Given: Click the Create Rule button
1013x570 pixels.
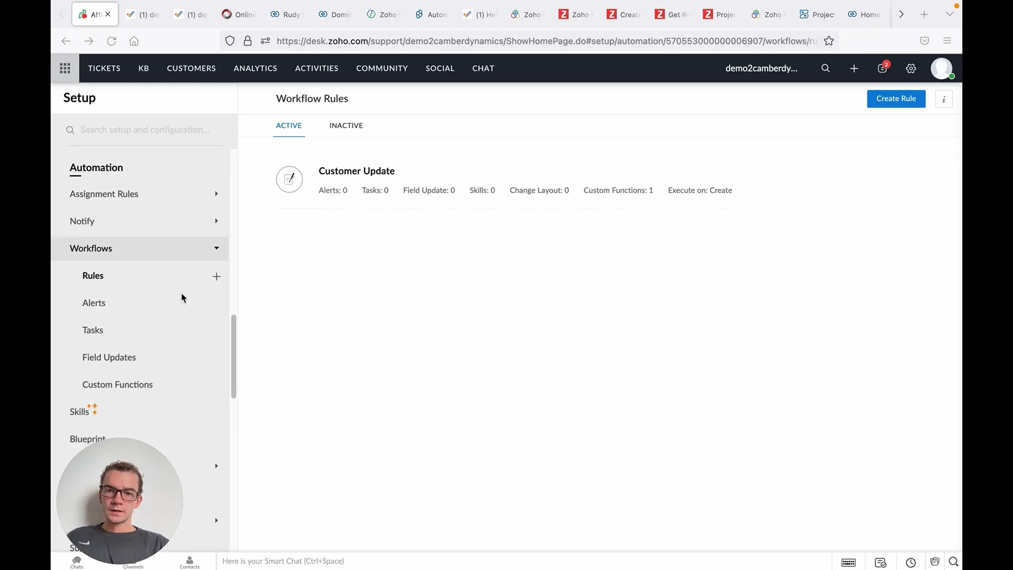Looking at the screenshot, I should click(x=896, y=99).
